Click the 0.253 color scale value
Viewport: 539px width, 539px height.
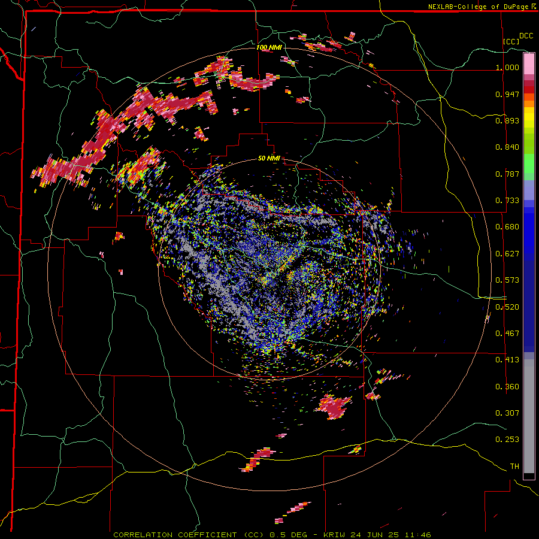point(507,440)
